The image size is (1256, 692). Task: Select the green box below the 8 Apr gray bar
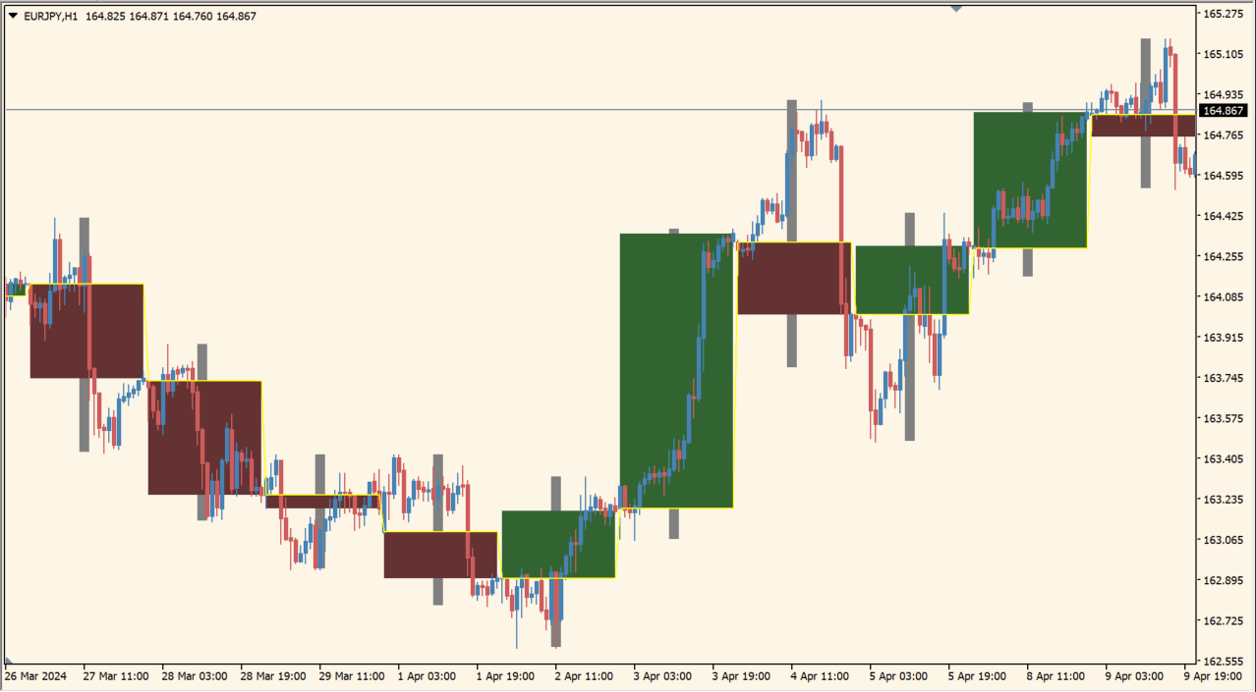tap(1030, 180)
